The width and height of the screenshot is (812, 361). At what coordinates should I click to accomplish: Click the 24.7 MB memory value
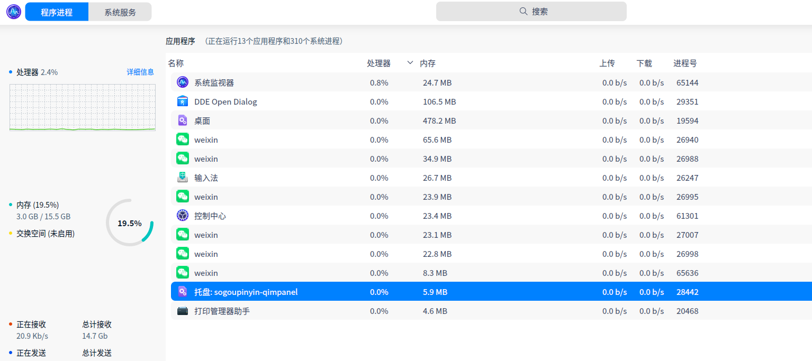[437, 82]
